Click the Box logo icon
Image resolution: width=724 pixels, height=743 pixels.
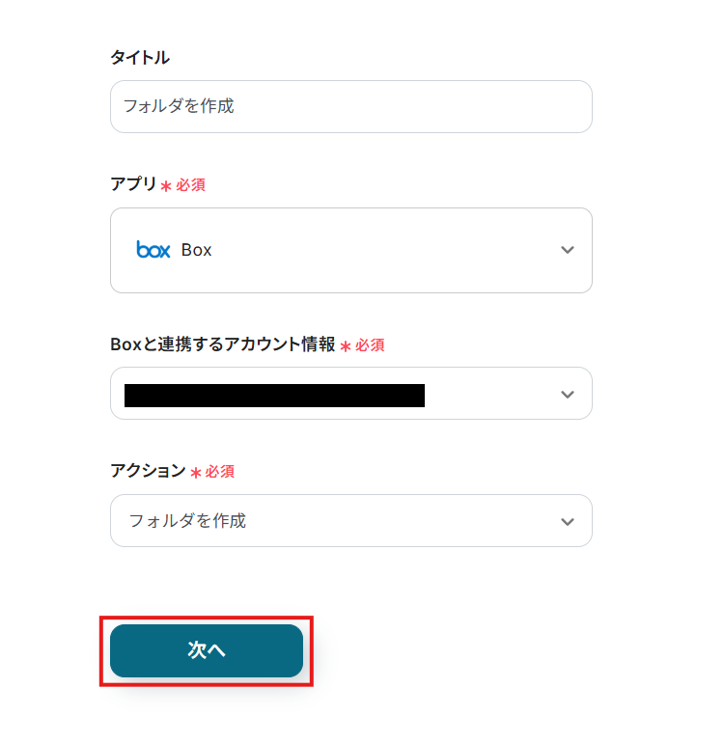pyautogui.click(x=153, y=250)
